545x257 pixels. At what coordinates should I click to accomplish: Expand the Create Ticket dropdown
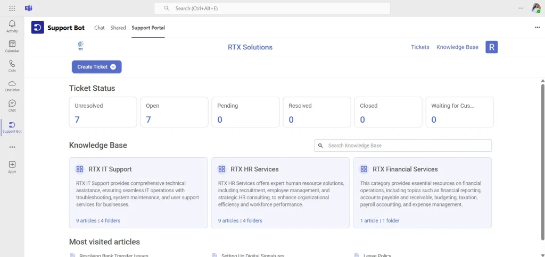(113, 67)
